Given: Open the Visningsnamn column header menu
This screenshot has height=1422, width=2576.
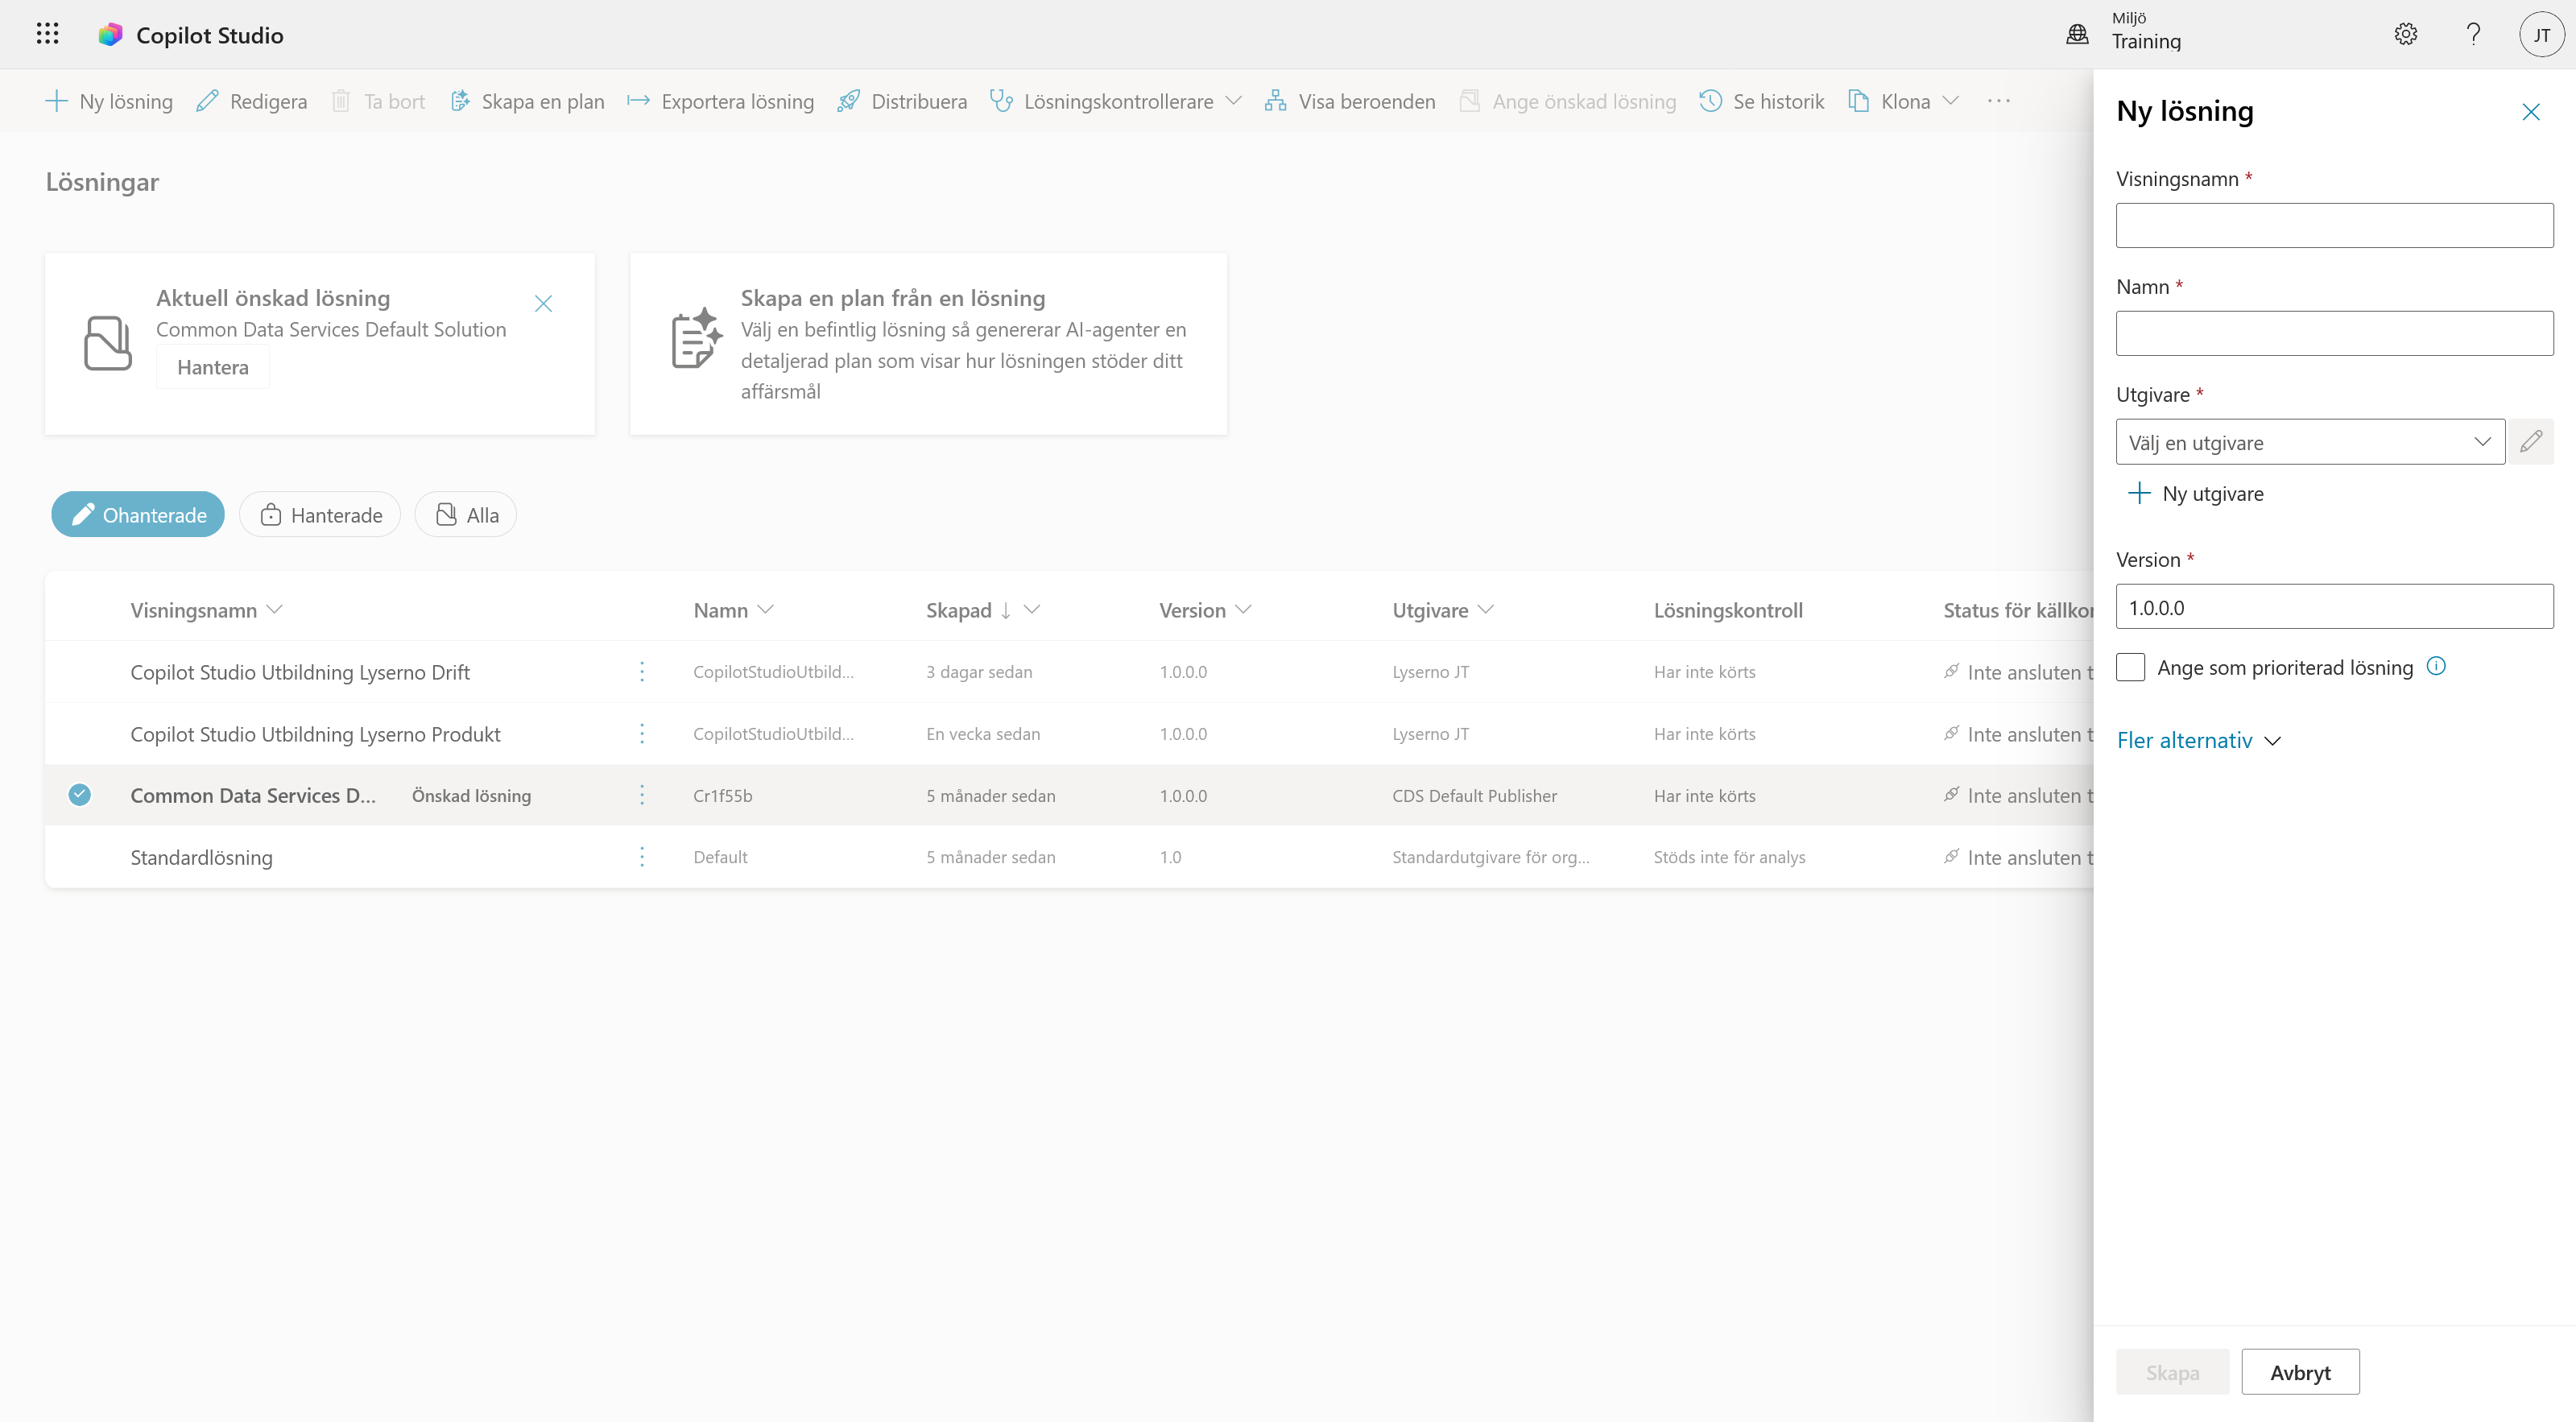Looking at the screenshot, I should pyautogui.click(x=206, y=609).
